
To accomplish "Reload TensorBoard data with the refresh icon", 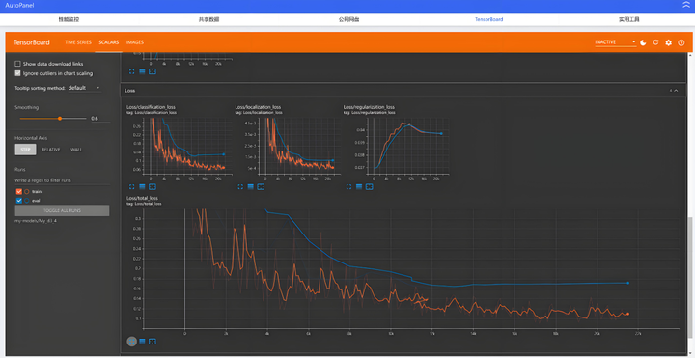I will tap(655, 42).
